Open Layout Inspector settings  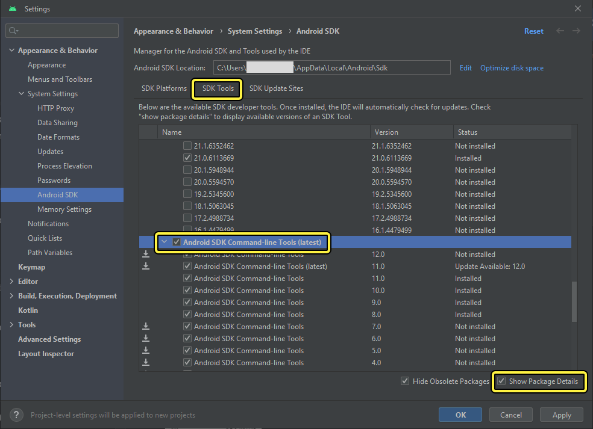click(x=46, y=354)
